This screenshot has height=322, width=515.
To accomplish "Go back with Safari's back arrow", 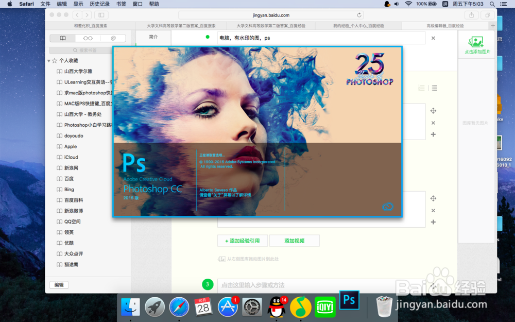I will pyautogui.click(x=78, y=15).
